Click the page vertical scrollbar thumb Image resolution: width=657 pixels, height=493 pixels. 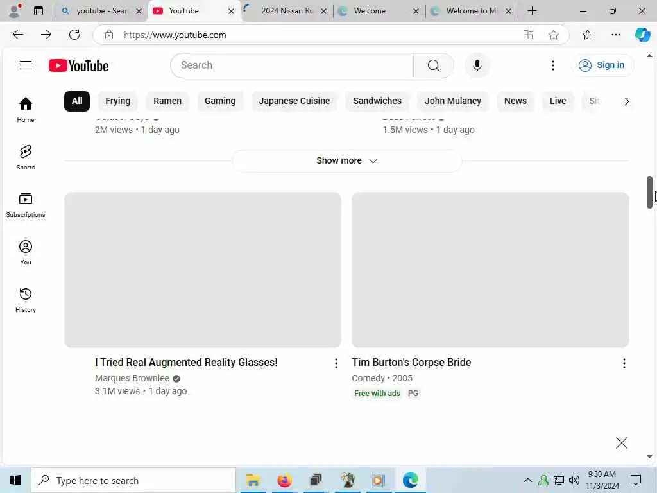pos(649,192)
